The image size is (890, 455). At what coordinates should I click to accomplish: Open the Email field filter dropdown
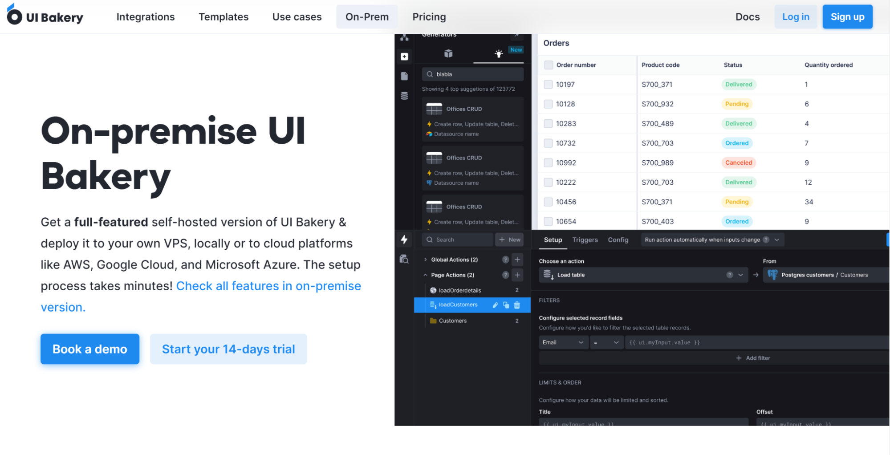click(563, 342)
